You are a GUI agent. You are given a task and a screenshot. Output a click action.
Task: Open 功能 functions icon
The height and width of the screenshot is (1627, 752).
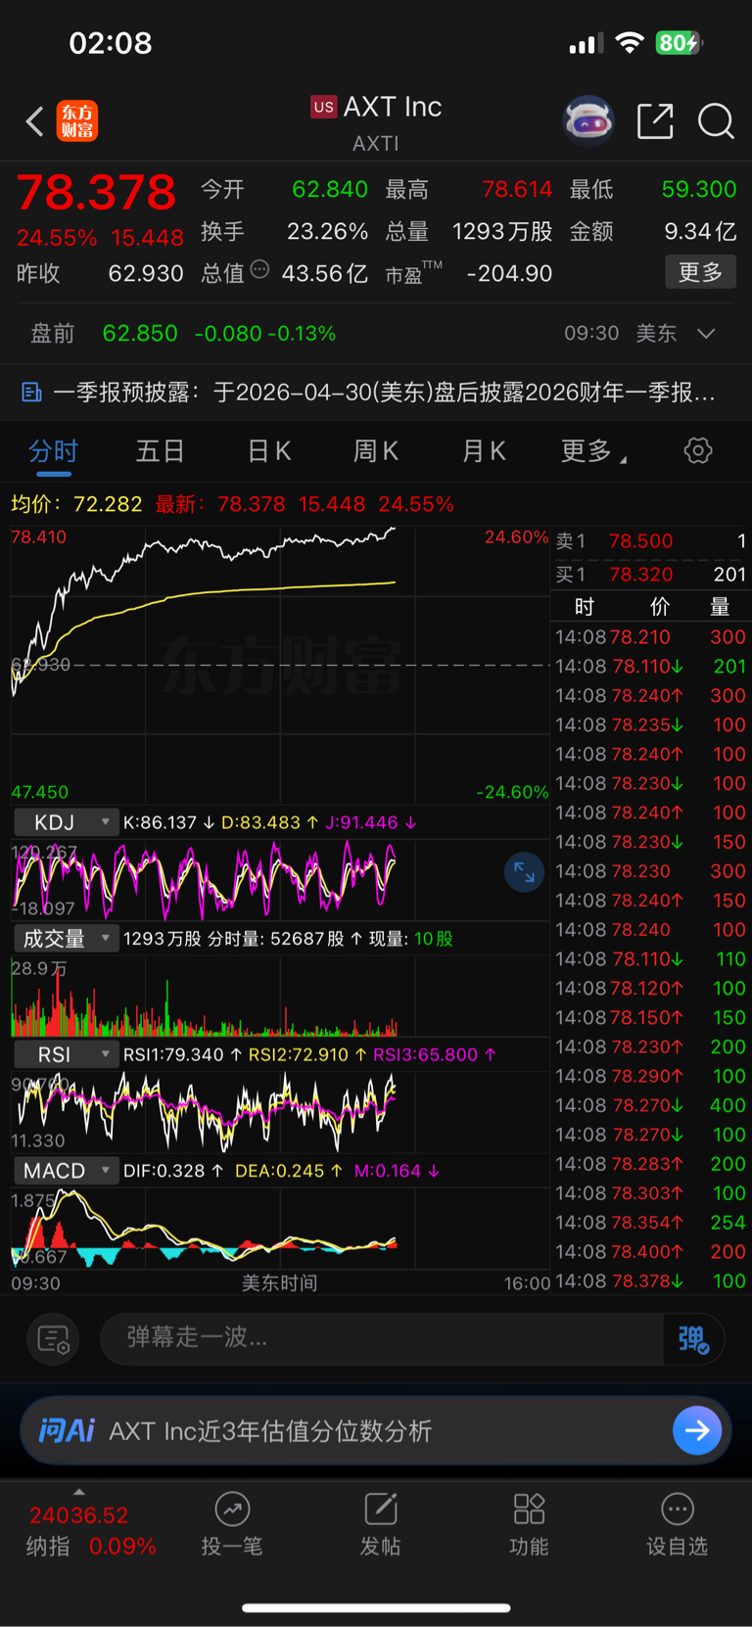[529, 1524]
